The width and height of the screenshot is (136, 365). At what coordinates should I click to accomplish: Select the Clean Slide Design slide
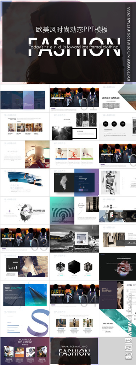tap(74, 182)
